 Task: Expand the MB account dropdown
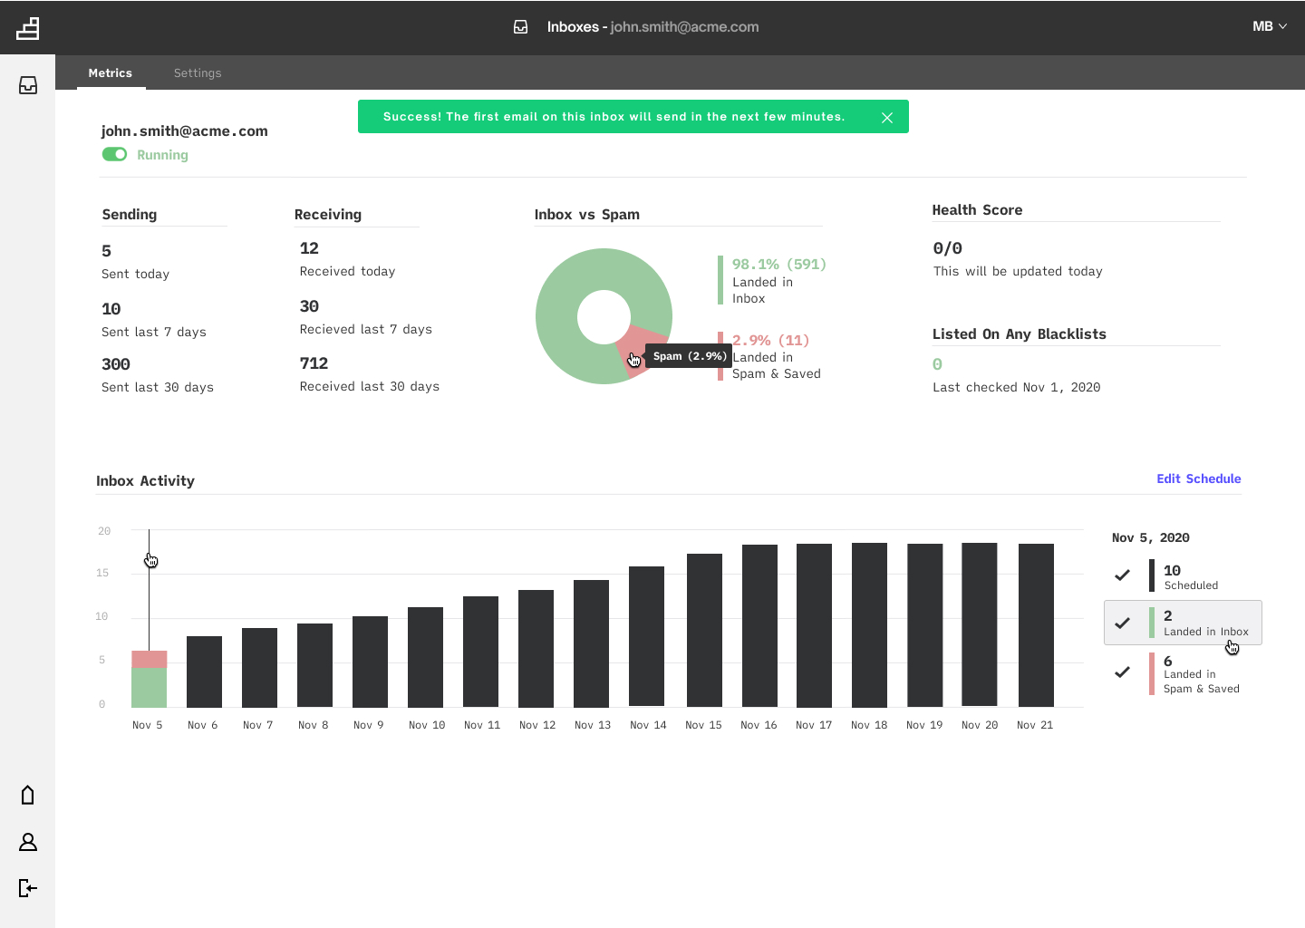pos(1269,26)
